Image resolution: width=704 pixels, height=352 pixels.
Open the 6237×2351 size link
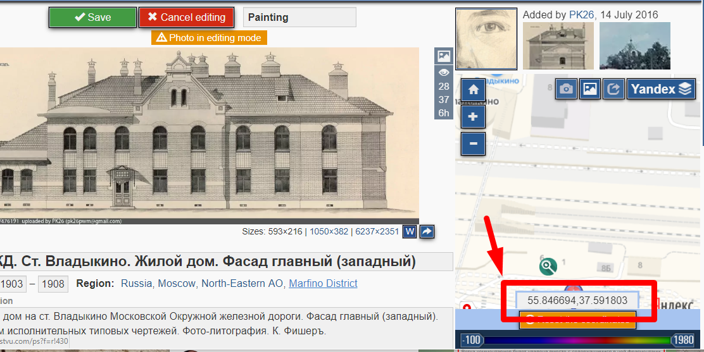tap(377, 232)
